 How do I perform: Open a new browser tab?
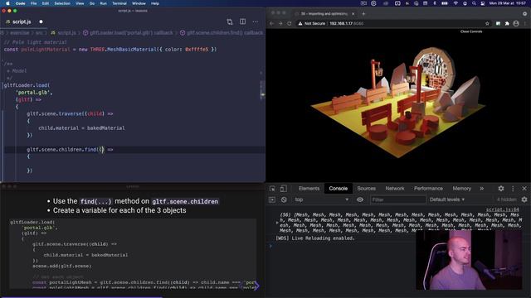(363, 14)
